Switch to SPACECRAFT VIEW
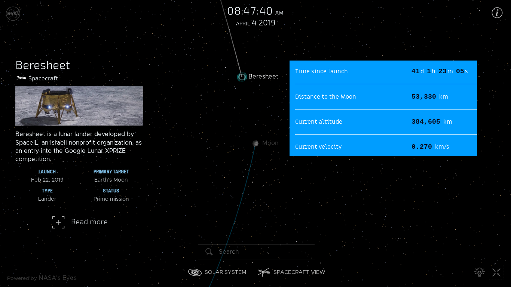 (292, 272)
